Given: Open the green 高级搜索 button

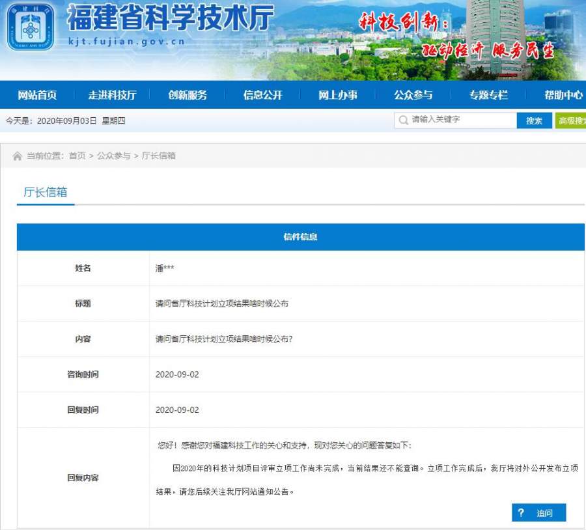Looking at the screenshot, I should pos(570,121).
